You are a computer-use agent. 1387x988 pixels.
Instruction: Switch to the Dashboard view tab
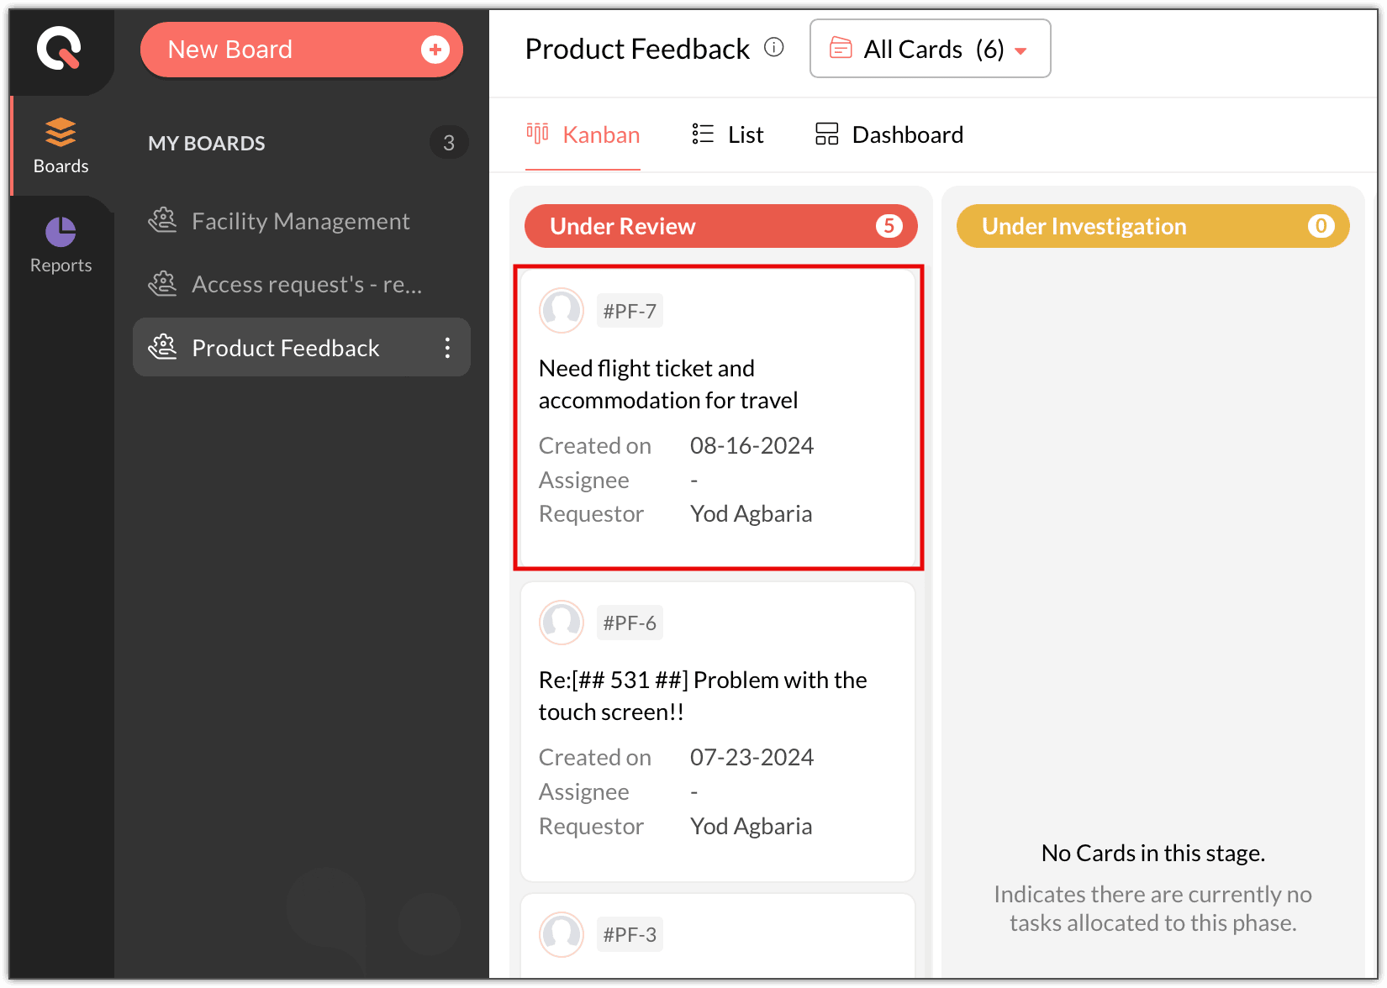[889, 134]
